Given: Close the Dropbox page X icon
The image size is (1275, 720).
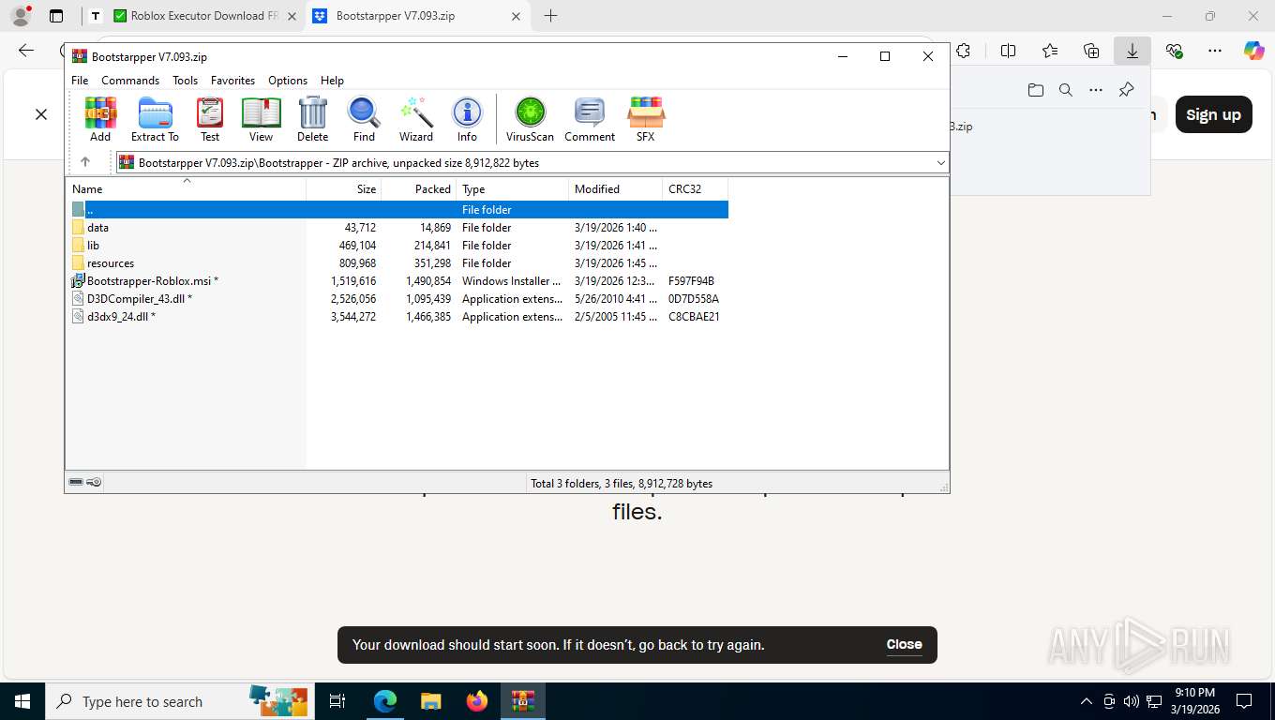Looking at the screenshot, I should (x=41, y=114).
